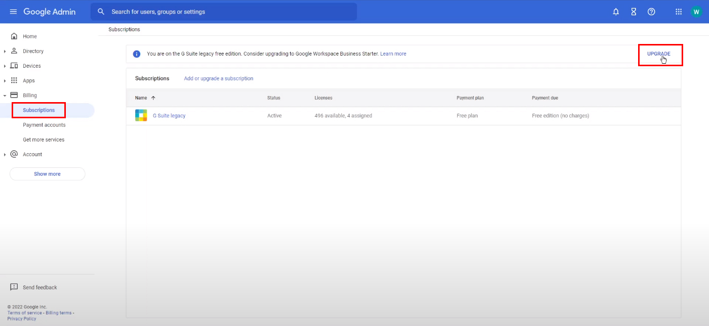Viewport: 709px width, 326px height.
Task: Click the Free plan cell
Action: click(467, 116)
